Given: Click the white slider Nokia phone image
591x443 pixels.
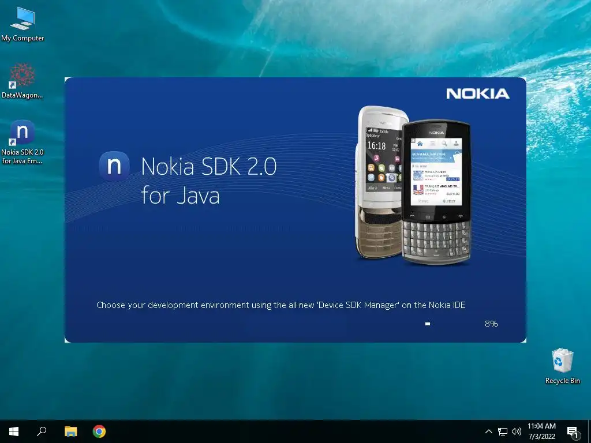Looking at the screenshot, I should tap(379, 182).
